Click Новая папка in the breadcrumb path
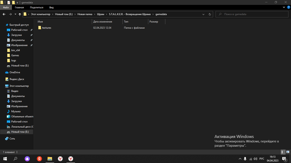 tap(85, 14)
